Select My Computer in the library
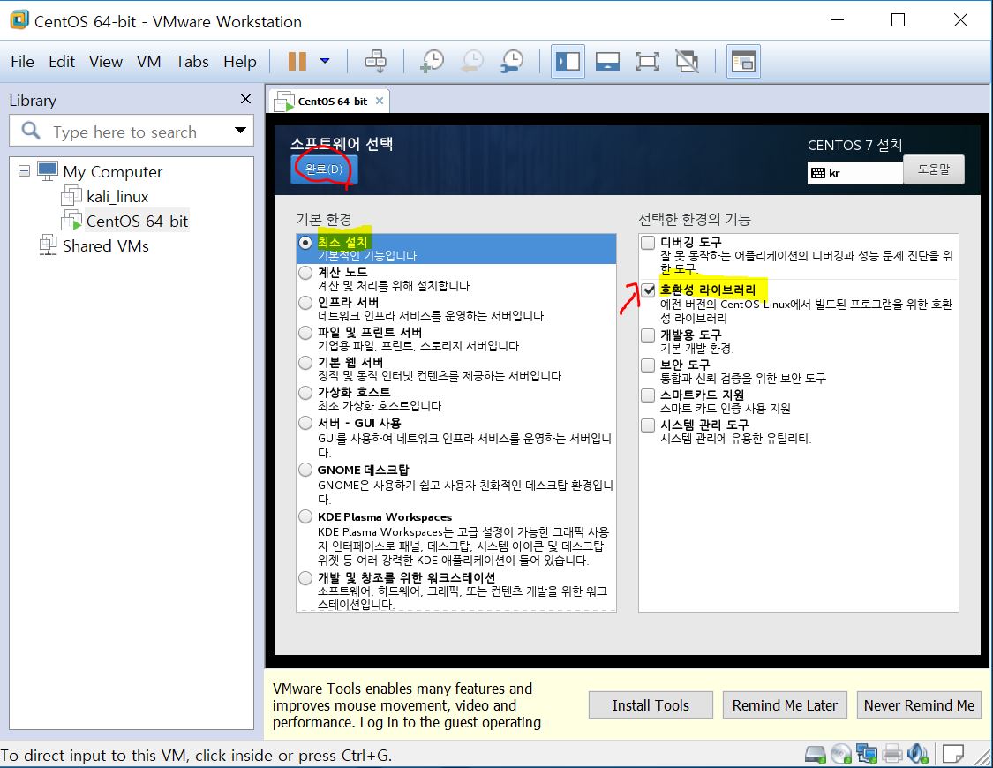993x768 pixels. pyautogui.click(x=113, y=172)
